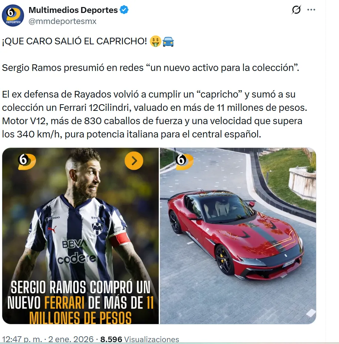The height and width of the screenshot is (344, 339).
Task: Open the @mmdeportesmx handle link
Action: click(x=63, y=21)
